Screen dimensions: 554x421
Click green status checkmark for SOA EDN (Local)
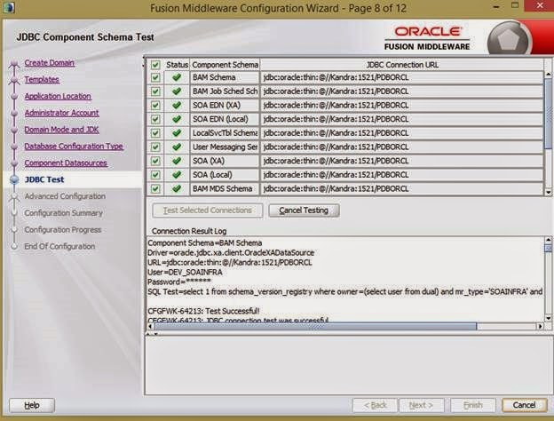[177, 119]
